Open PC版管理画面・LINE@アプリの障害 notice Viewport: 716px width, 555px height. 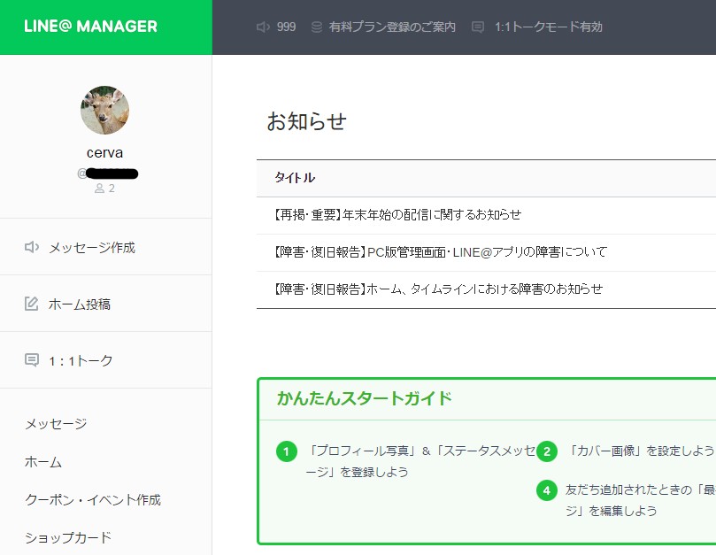(441, 252)
